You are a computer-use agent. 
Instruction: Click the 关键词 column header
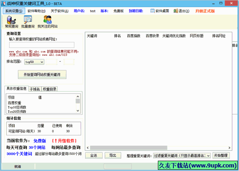(x=92, y=36)
